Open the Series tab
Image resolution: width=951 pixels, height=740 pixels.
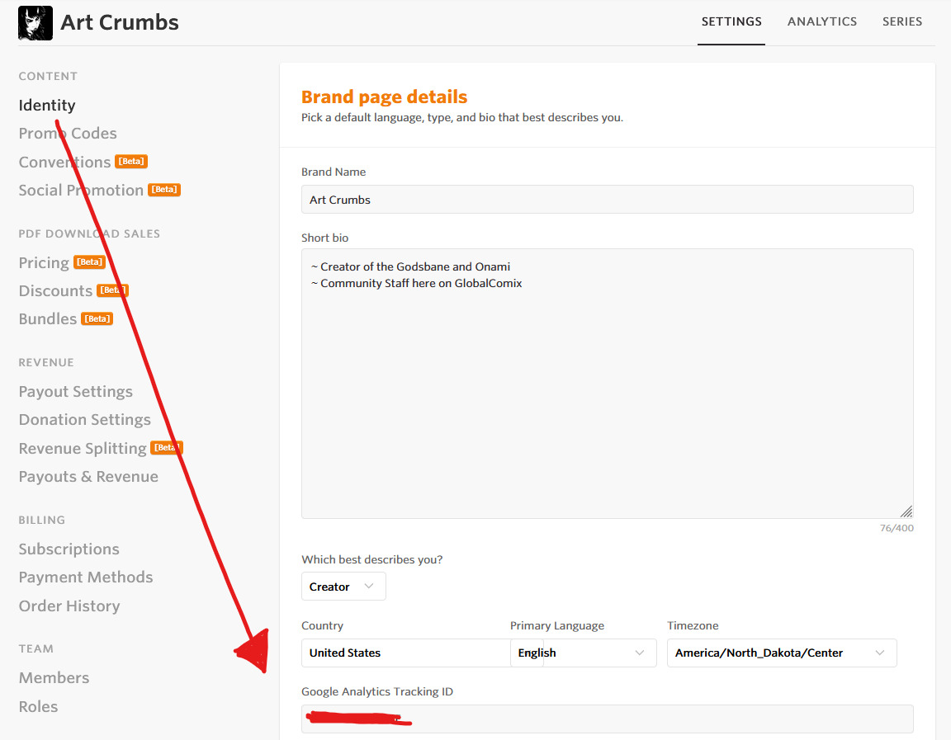pyautogui.click(x=901, y=21)
